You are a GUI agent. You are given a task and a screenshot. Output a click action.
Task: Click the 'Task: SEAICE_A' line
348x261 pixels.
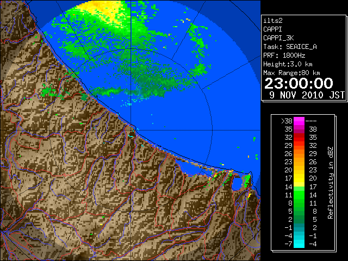tap(290, 47)
